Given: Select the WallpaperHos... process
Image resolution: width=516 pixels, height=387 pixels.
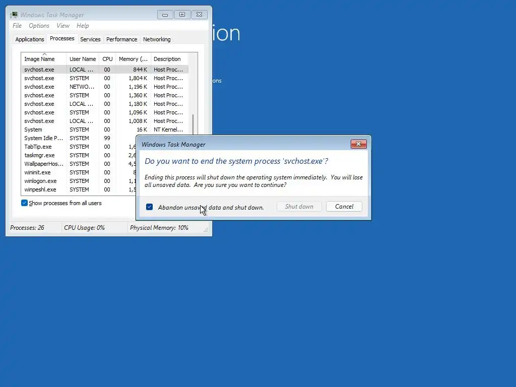Looking at the screenshot, I should click(79, 164).
